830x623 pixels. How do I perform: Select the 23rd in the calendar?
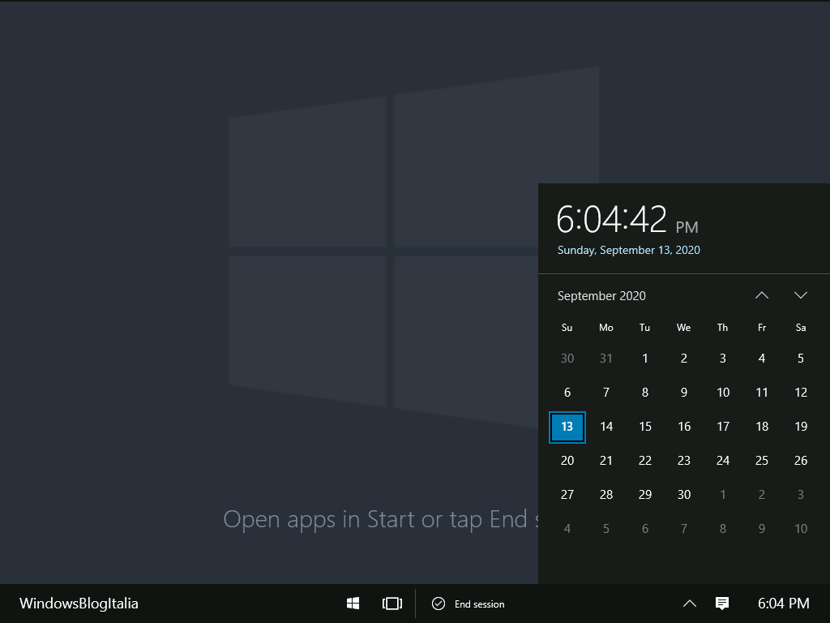click(684, 461)
